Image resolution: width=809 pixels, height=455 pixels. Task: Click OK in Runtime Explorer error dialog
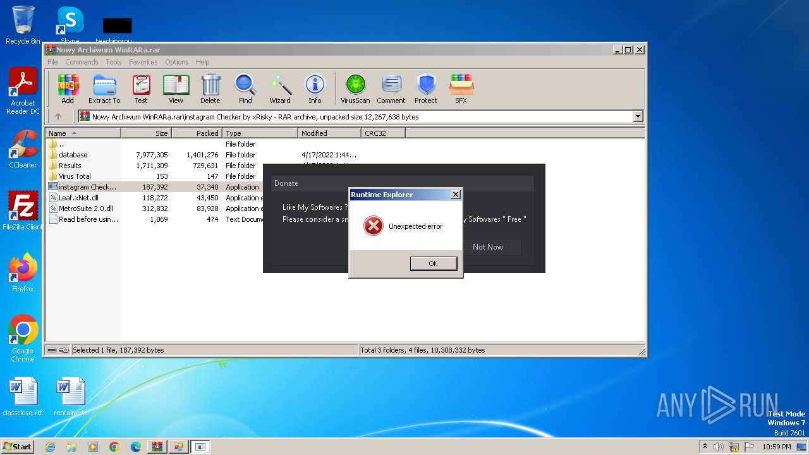(433, 264)
